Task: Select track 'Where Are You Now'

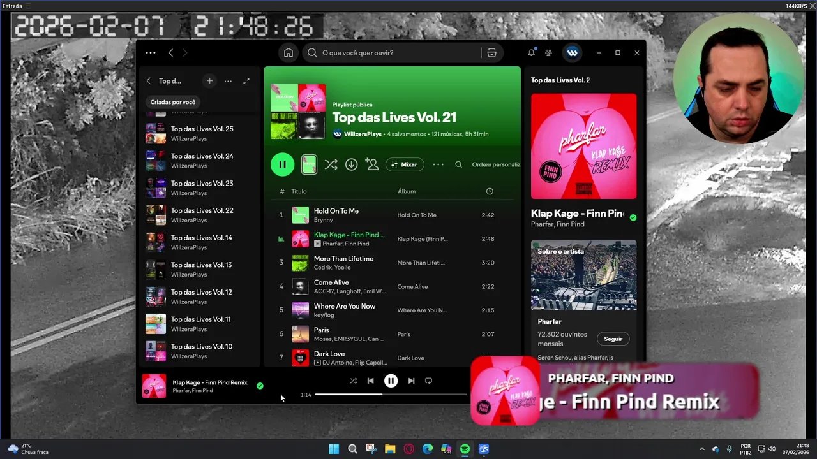Action: click(392, 310)
